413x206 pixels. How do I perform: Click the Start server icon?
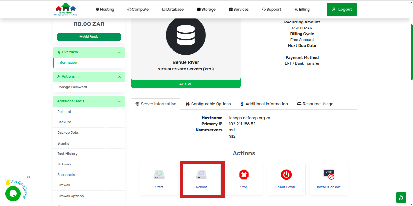tap(159, 174)
